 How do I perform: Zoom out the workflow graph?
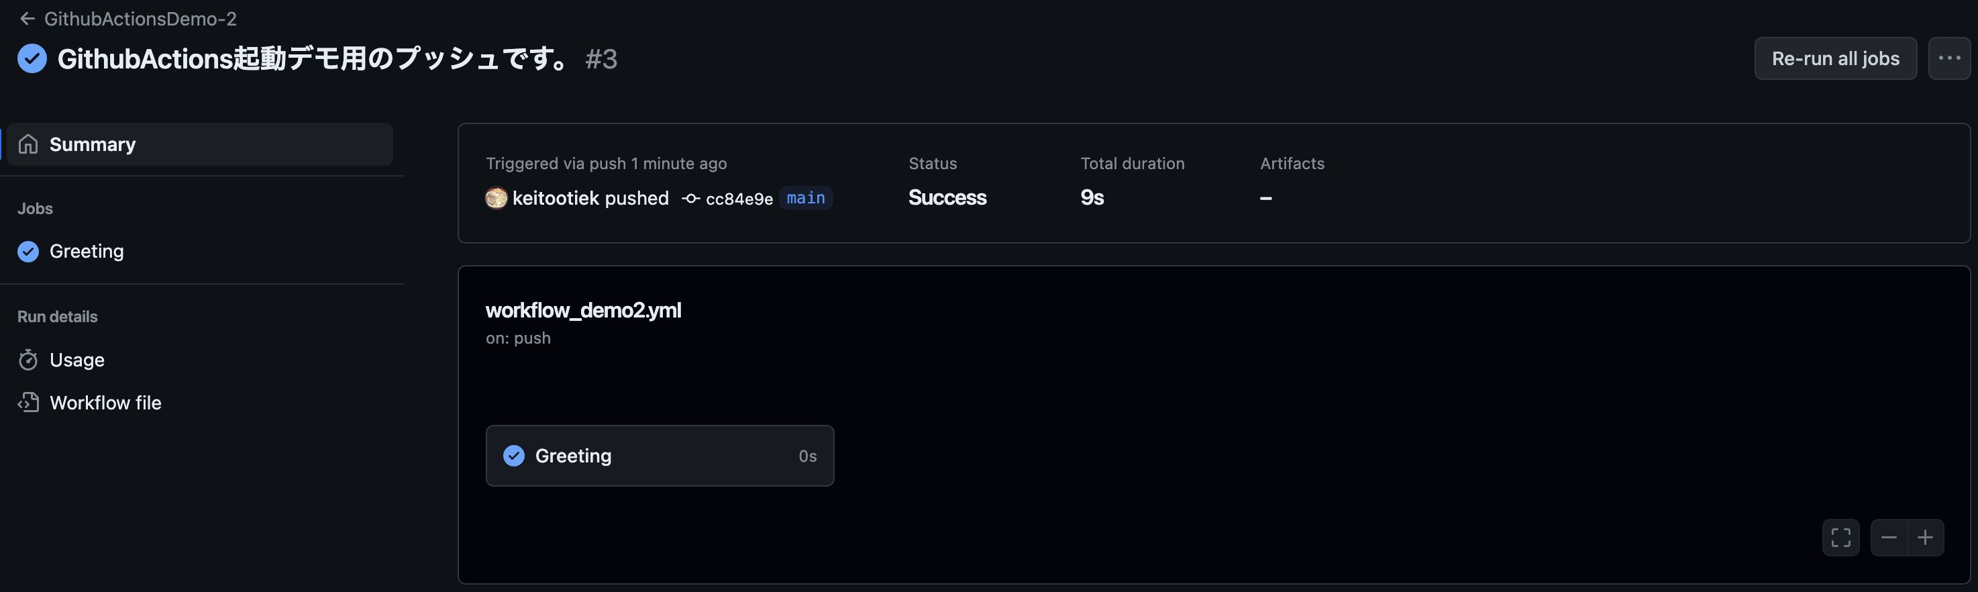(x=1888, y=537)
